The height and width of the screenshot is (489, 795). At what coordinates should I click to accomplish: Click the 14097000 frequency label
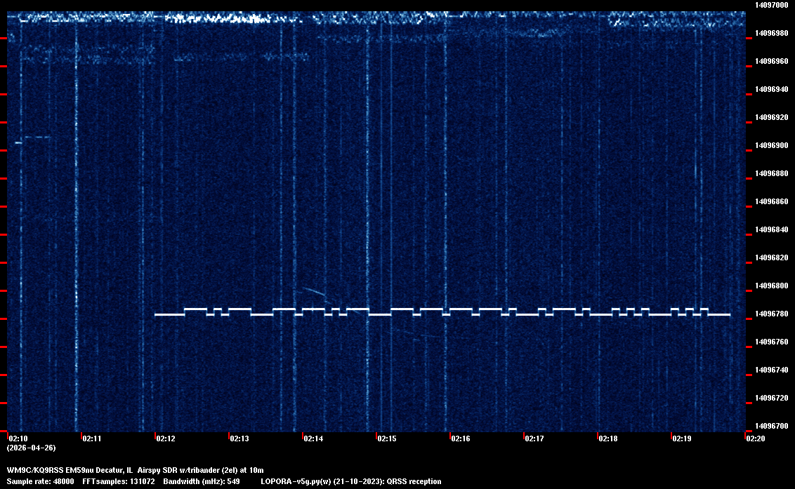pos(771,5)
